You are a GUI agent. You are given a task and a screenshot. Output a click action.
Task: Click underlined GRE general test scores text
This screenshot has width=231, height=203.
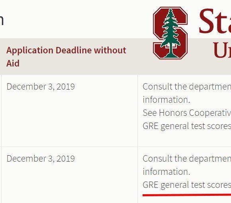click(187, 185)
